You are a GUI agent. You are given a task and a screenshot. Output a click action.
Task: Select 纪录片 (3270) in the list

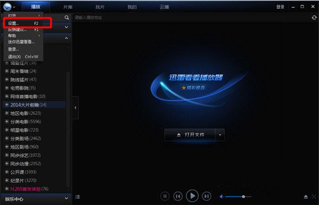(x=23, y=181)
